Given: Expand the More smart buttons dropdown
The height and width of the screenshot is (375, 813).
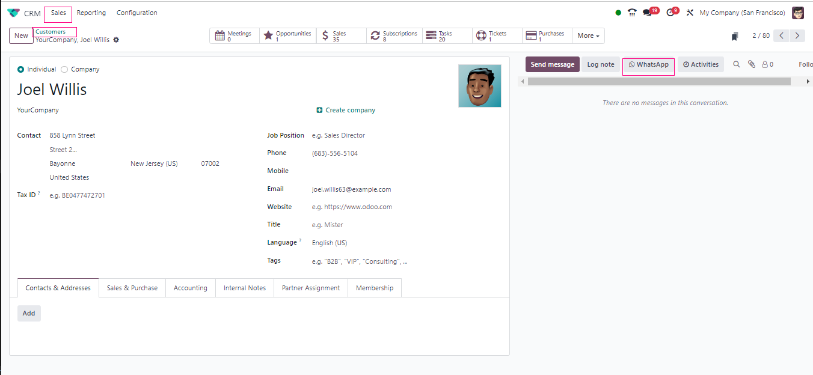Looking at the screenshot, I should tap(588, 36).
